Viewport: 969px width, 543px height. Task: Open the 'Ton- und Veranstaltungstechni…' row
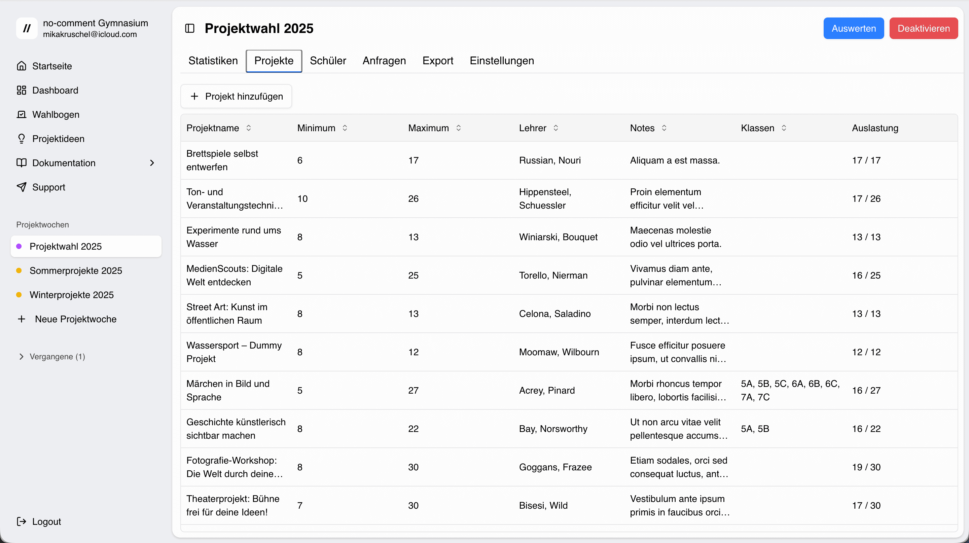point(569,198)
